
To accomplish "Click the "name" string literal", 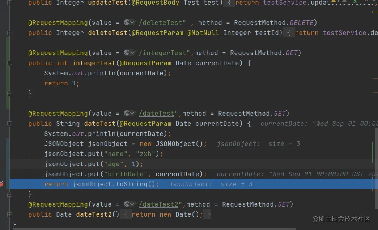I will (116, 154).
